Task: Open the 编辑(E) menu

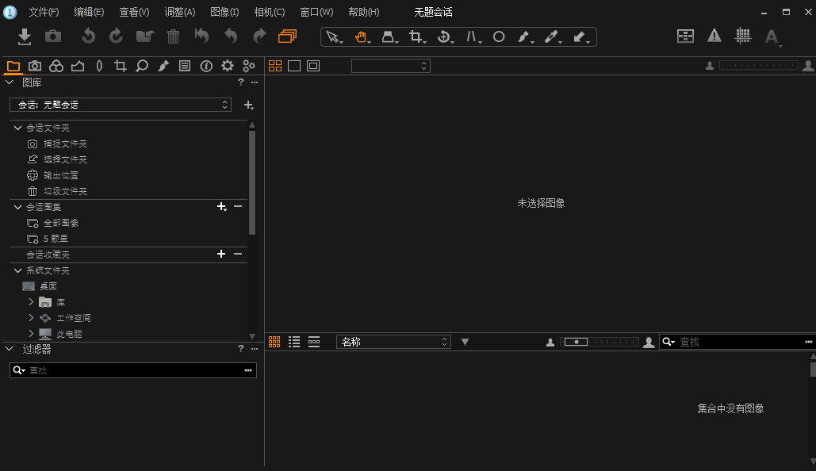Action: pyautogui.click(x=89, y=12)
